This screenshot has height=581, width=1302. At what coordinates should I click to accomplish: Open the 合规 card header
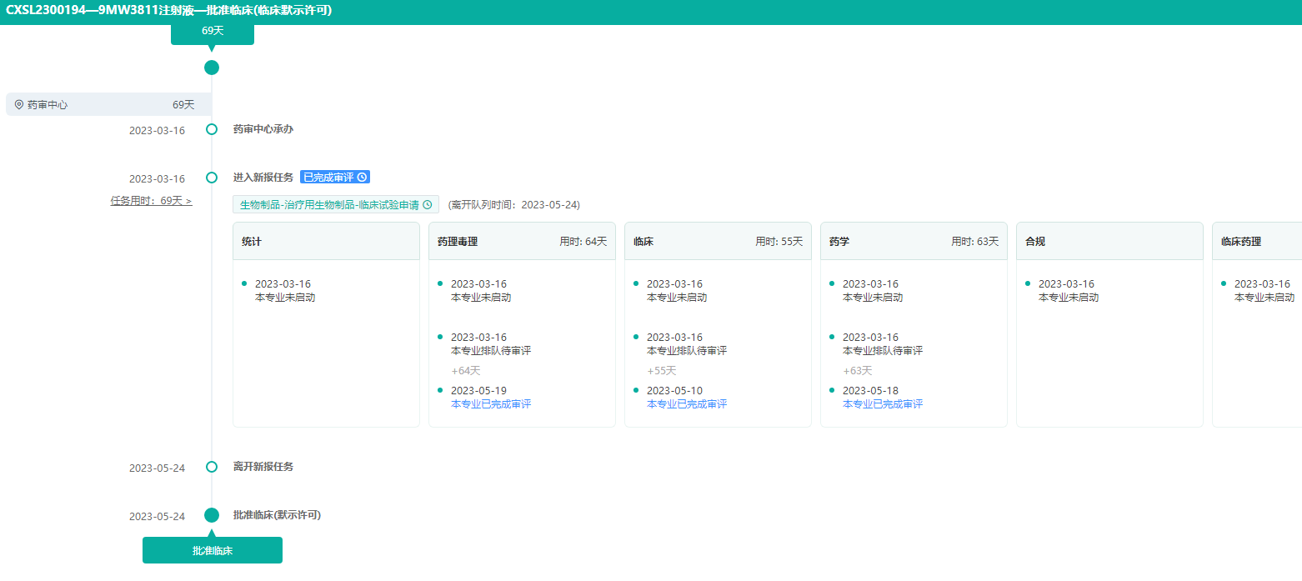point(1109,242)
